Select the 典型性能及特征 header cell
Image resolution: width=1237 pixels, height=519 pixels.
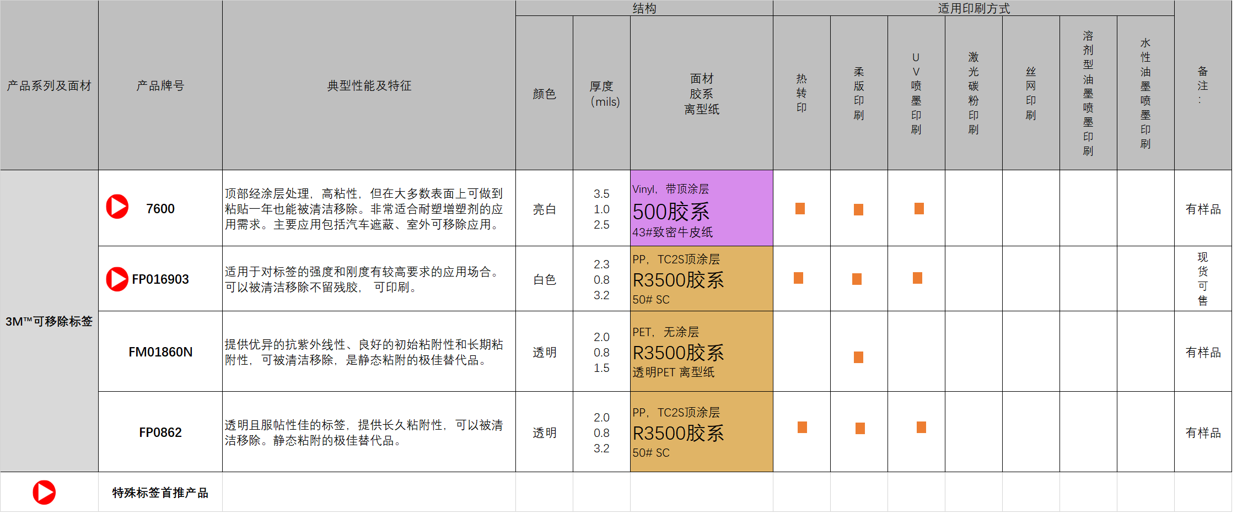pos(369,85)
